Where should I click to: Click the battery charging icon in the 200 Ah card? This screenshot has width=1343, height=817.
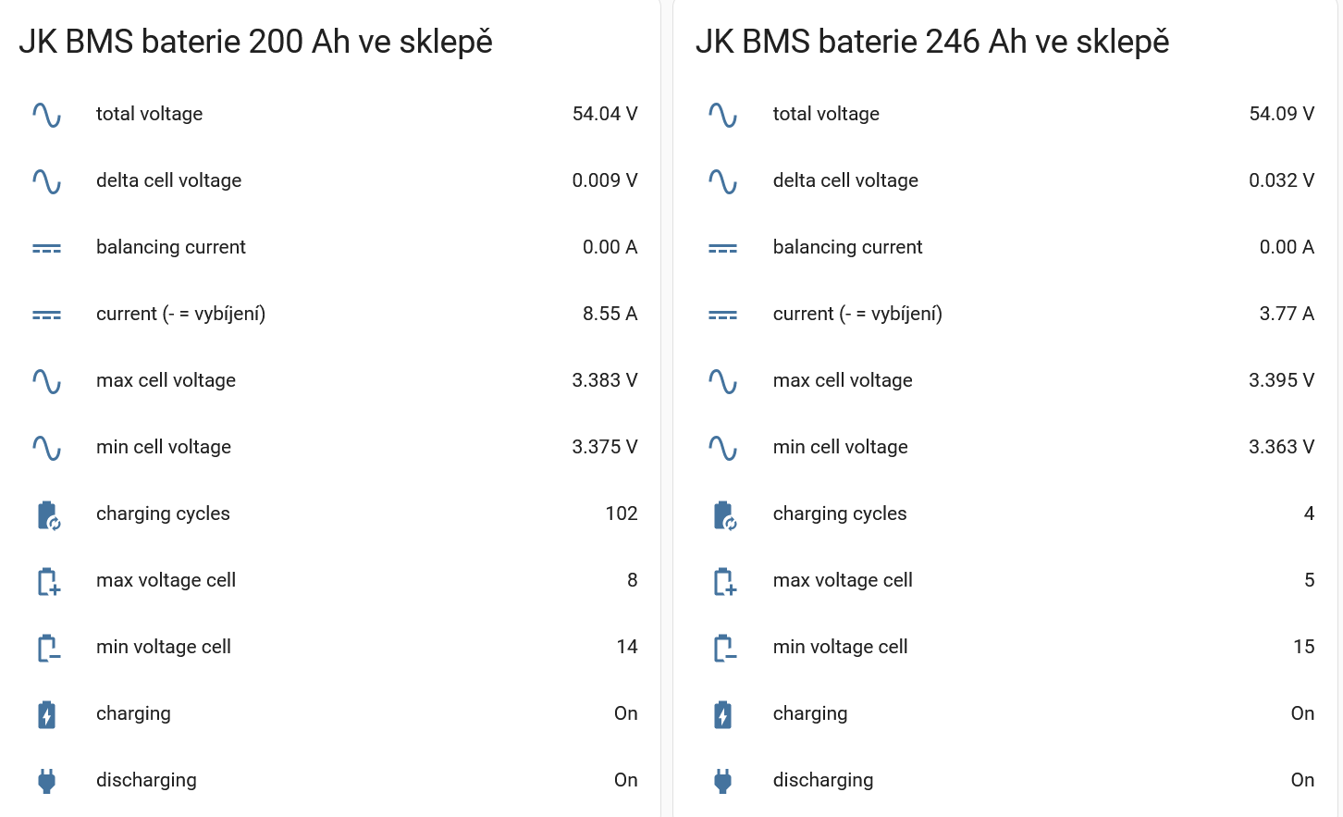click(46, 715)
